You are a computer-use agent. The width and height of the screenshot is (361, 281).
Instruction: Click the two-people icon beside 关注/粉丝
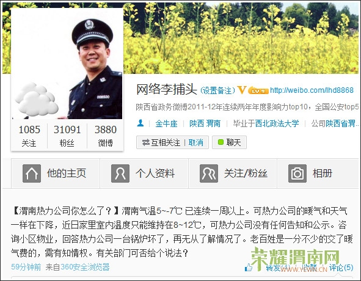pyautogui.click(x=209, y=173)
